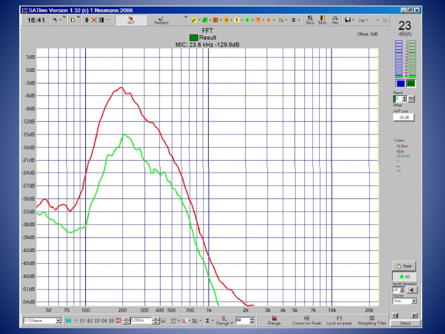This screenshot has width=445, height=334.
Task: Click the left small icon above Default
Action: pyautogui.click(x=395, y=315)
